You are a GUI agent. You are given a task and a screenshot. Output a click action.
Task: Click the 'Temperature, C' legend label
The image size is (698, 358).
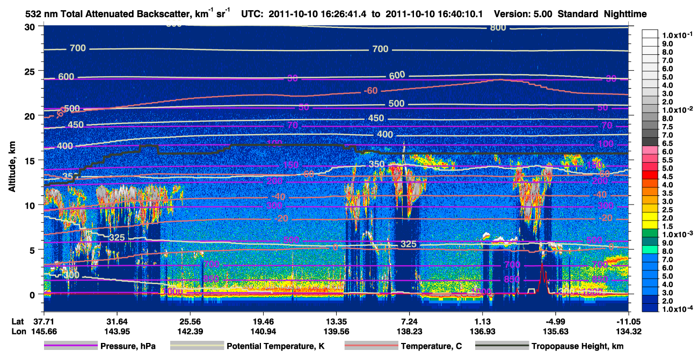coord(431,346)
